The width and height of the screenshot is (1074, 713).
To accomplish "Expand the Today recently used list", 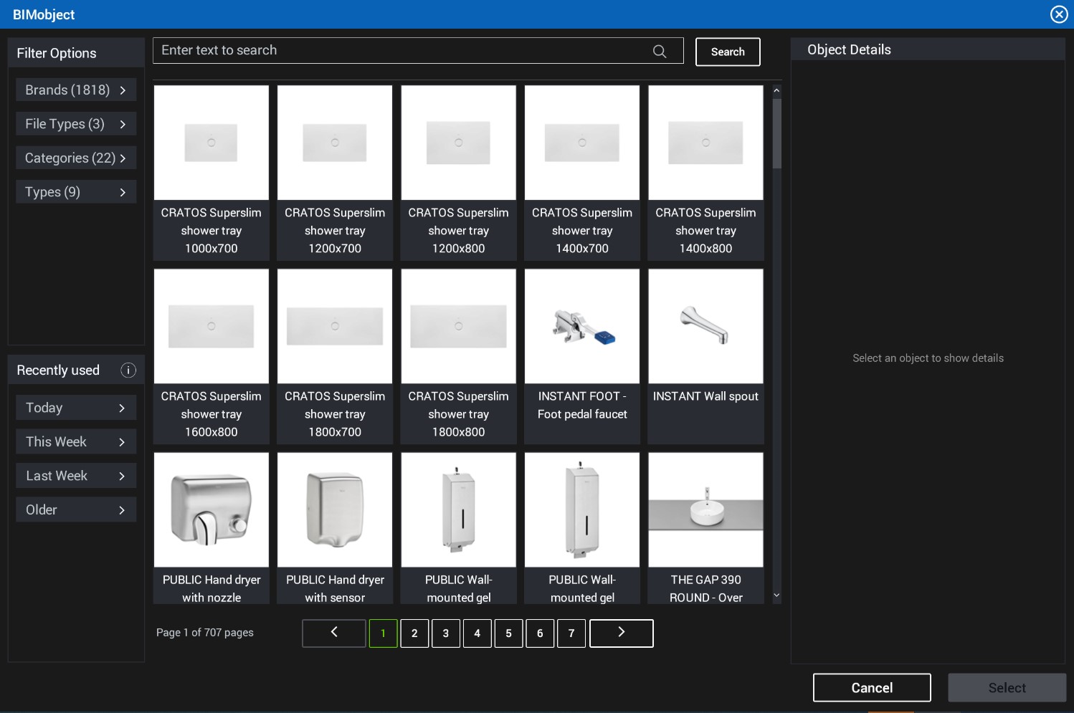I will [76, 408].
